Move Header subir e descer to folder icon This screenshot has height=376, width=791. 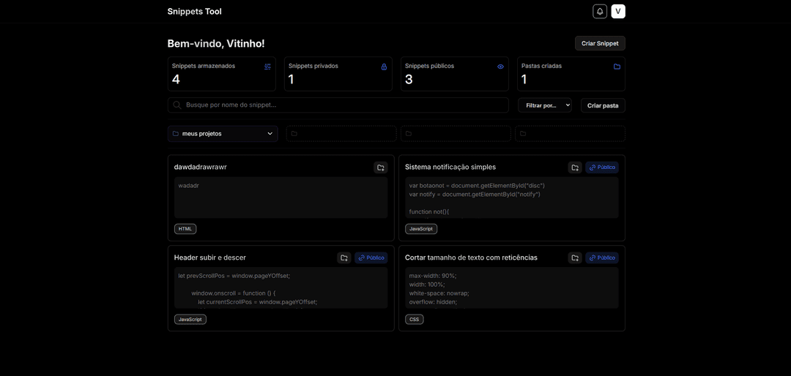tap(344, 258)
